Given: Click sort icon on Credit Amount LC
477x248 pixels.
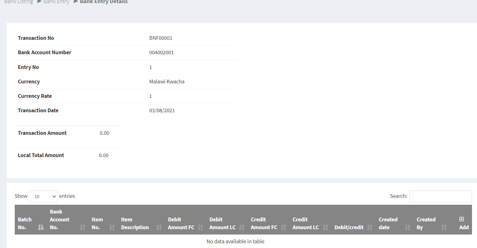Looking at the screenshot, I should tap(325, 227).
